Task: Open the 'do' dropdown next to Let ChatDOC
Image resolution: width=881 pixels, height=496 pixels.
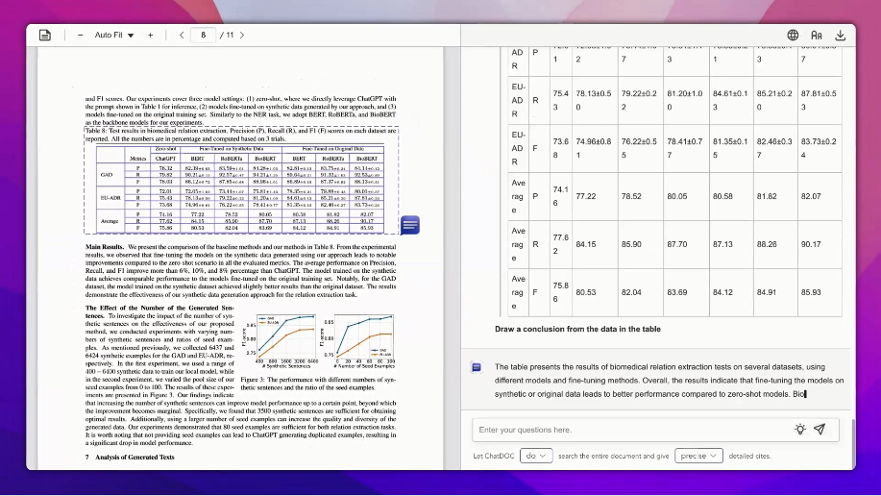Action: point(536,456)
